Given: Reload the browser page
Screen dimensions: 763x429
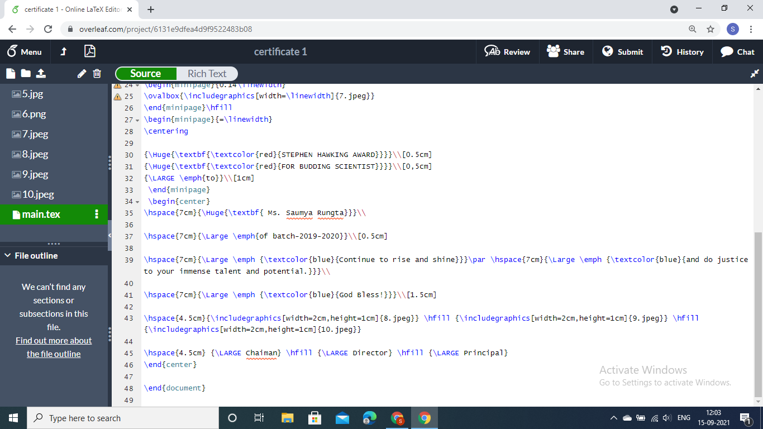Looking at the screenshot, I should (48, 29).
